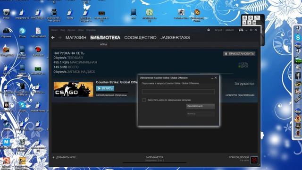Open the Skype desktop shortcut

(22, 107)
